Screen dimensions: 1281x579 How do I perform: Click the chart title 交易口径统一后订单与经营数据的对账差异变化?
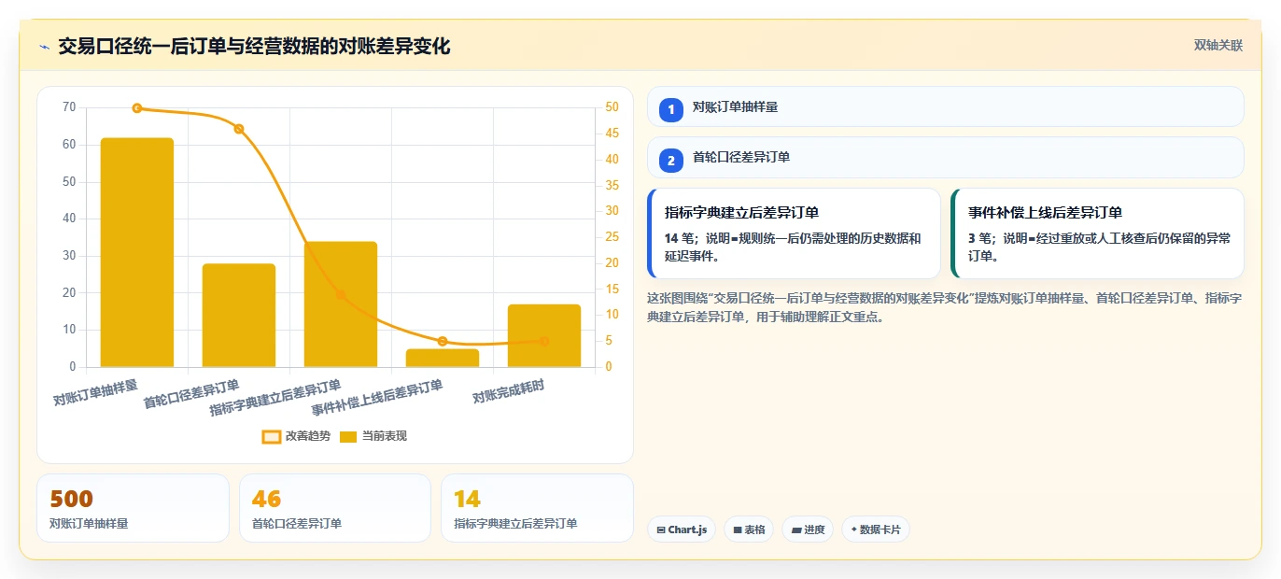(254, 47)
